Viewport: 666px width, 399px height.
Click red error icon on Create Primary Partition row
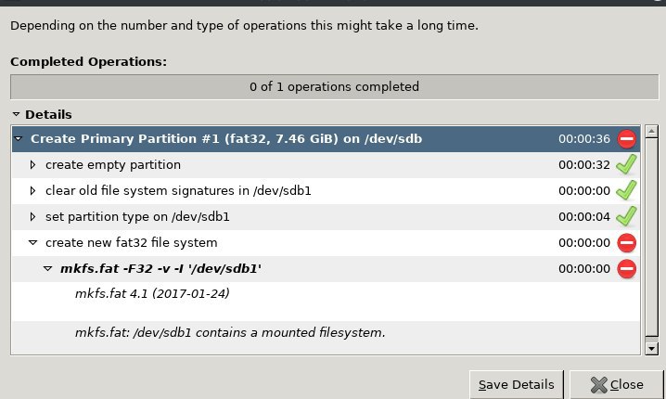626,139
